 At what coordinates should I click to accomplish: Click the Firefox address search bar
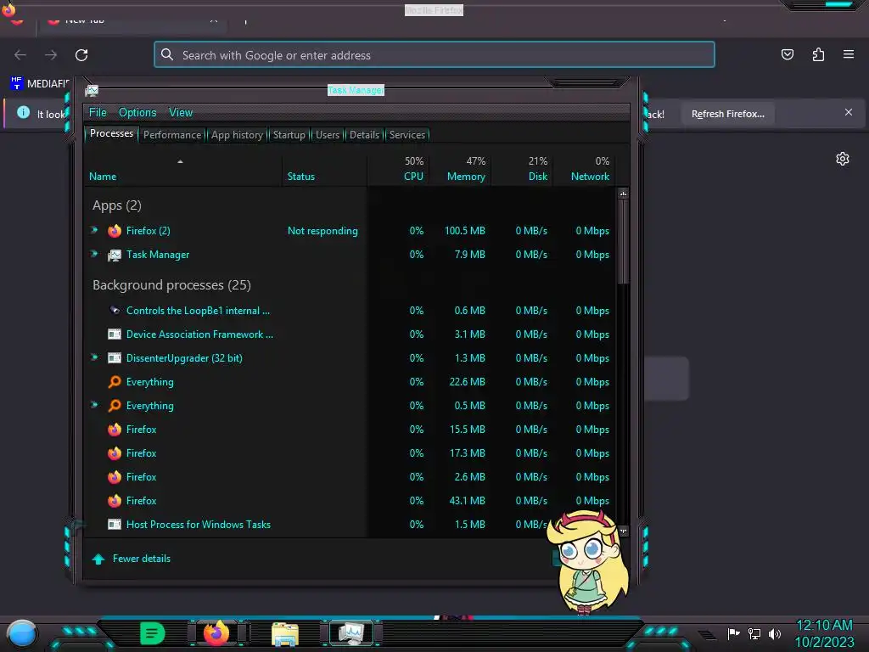click(434, 55)
